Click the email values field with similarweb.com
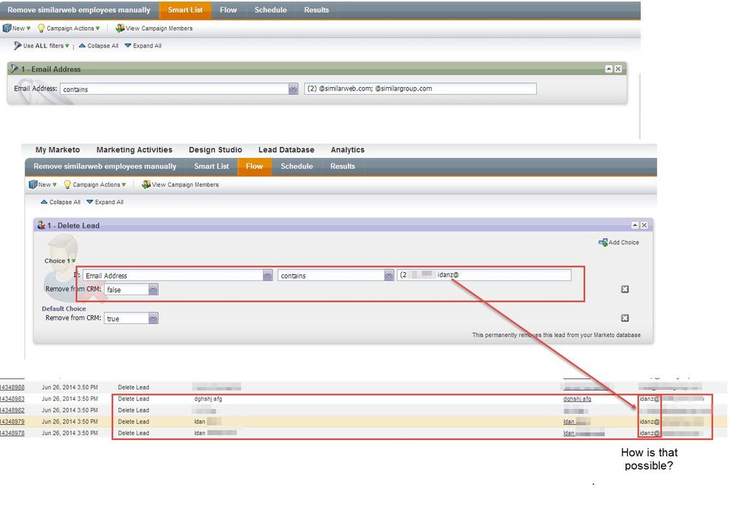This screenshot has width=730, height=514. (420, 89)
